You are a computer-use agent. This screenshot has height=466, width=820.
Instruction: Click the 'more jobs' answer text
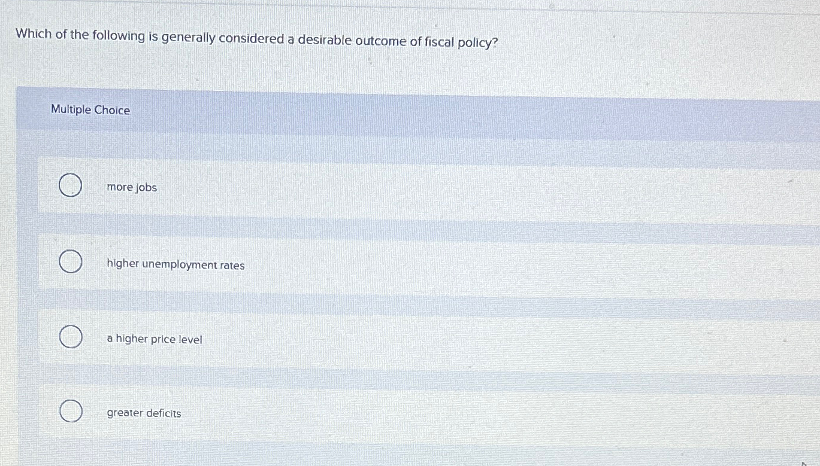[x=131, y=187]
